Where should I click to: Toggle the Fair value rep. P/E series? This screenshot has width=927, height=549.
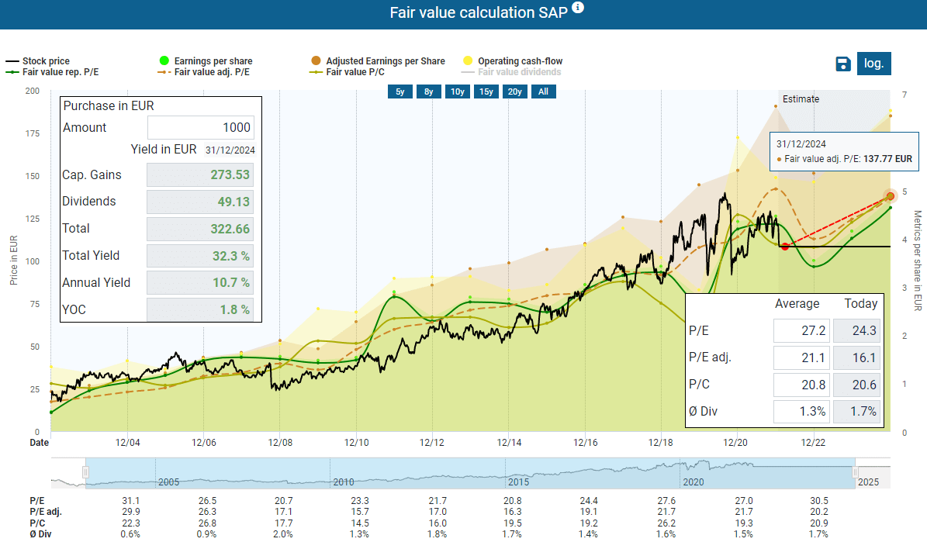point(52,72)
